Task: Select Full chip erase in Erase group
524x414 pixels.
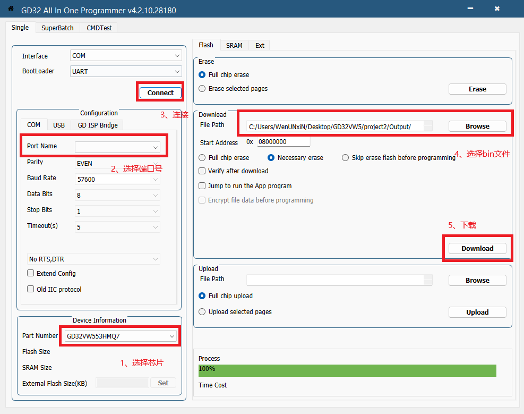Action: coord(224,74)
